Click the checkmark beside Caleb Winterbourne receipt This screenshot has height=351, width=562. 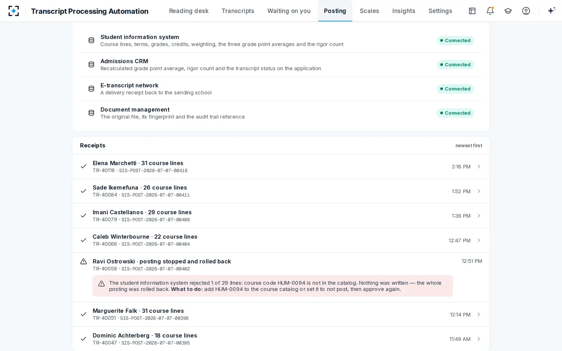pyautogui.click(x=84, y=240)
